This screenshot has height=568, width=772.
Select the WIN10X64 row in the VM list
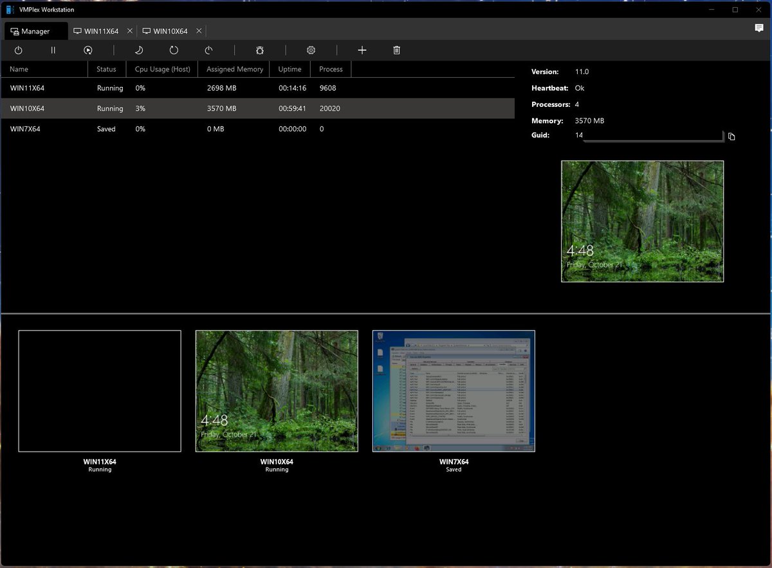(257, 109)
